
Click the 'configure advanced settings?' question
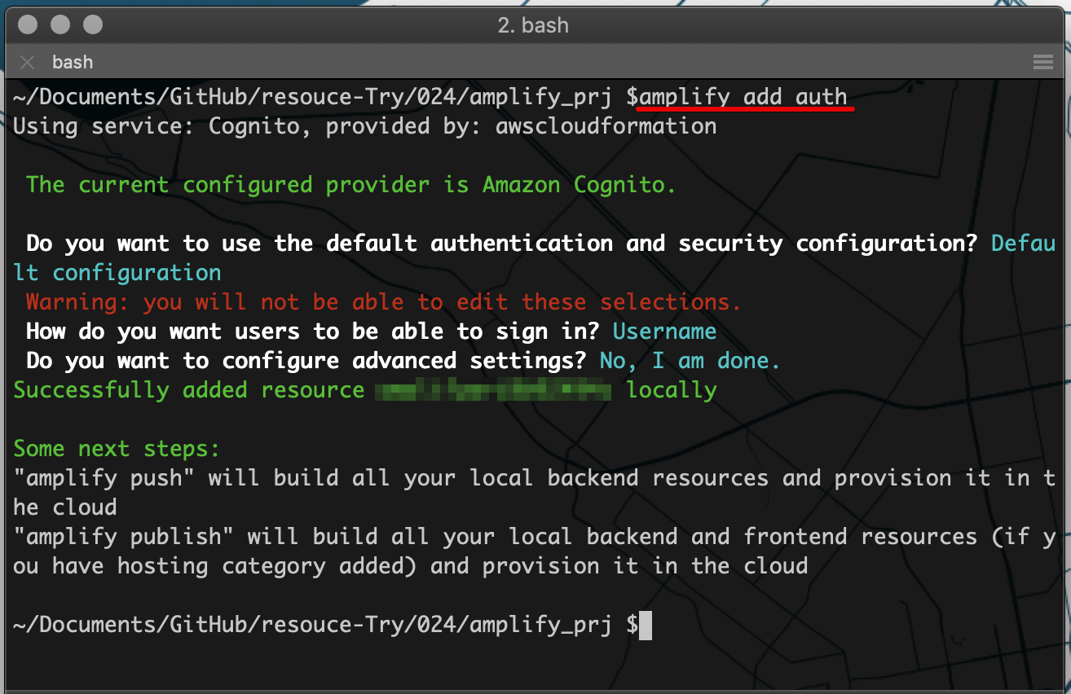[306, 361]
